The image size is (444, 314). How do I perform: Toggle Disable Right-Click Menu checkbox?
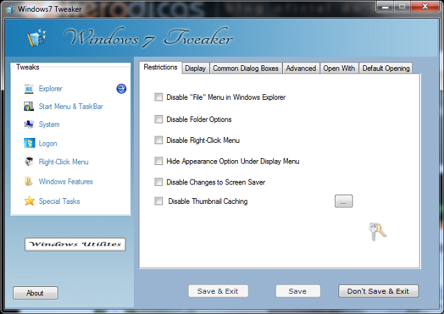click(x=159, y=140)
